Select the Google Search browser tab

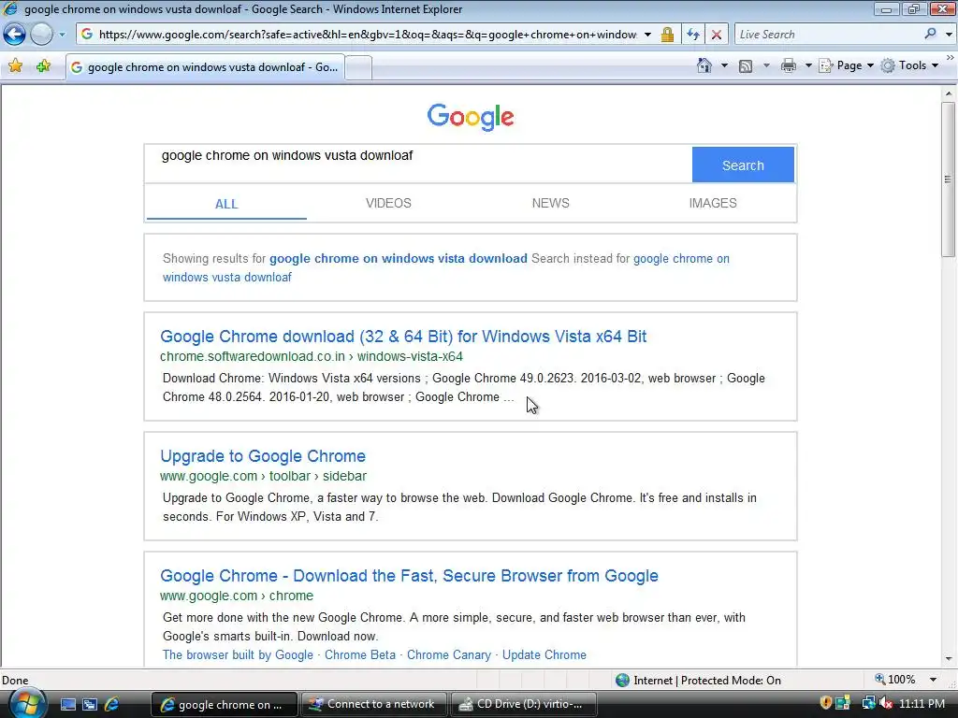[x=205, y=67]
